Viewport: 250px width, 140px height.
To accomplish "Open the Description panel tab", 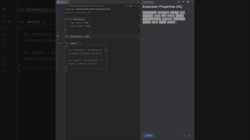I will 148,2.
